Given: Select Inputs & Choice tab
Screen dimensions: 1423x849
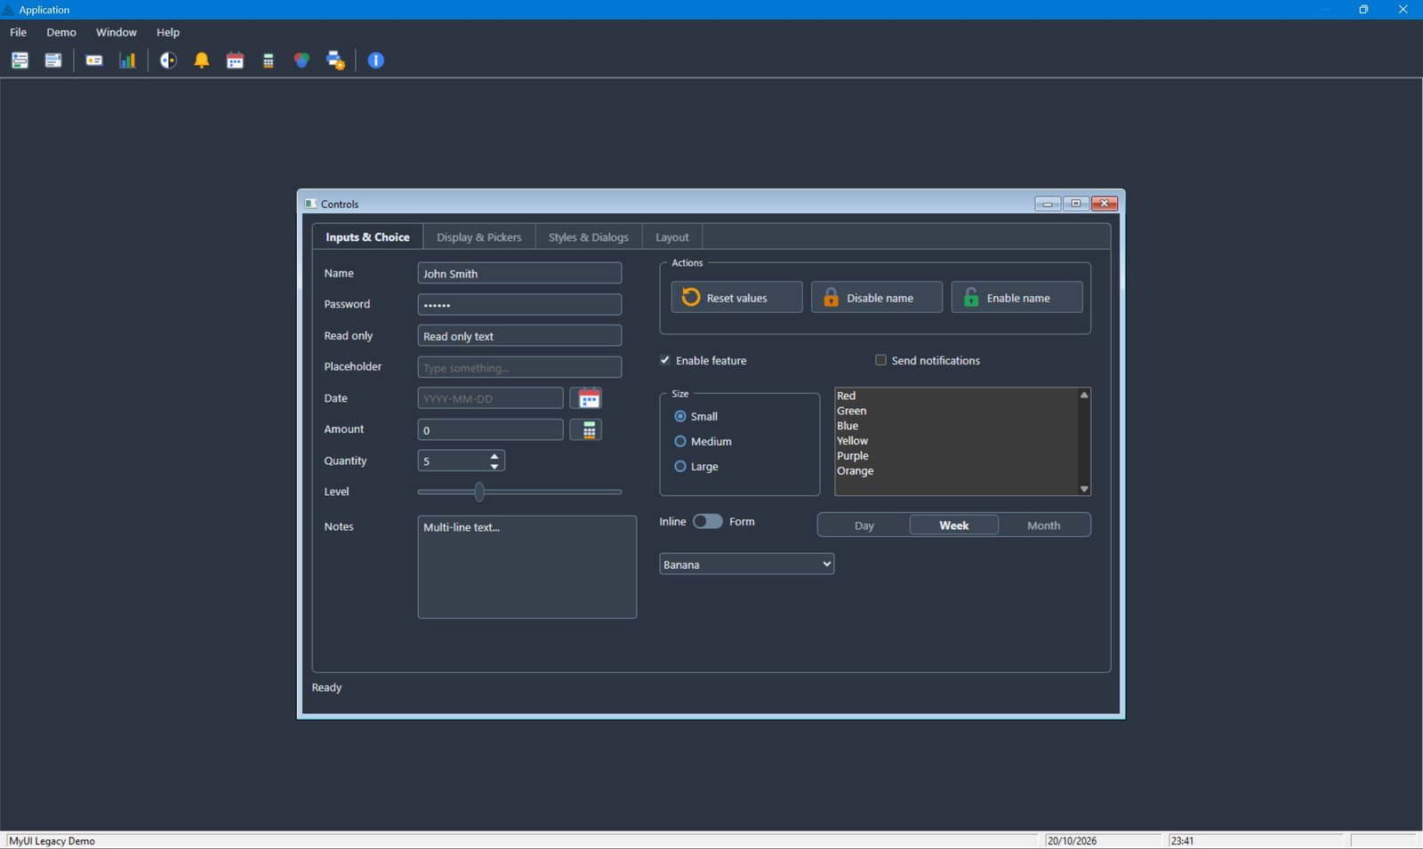Looking at the screenshot, I should pos(367,237).
